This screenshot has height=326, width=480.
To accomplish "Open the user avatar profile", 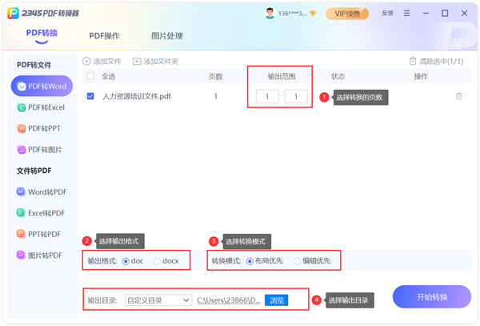I will click(x=270, y=13).
